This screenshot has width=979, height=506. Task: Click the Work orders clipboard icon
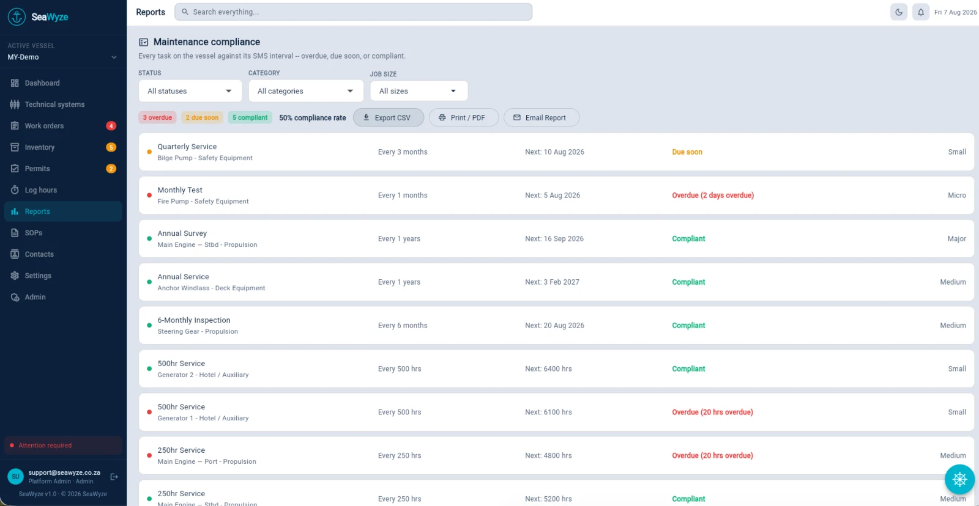[x=15, y=126]
